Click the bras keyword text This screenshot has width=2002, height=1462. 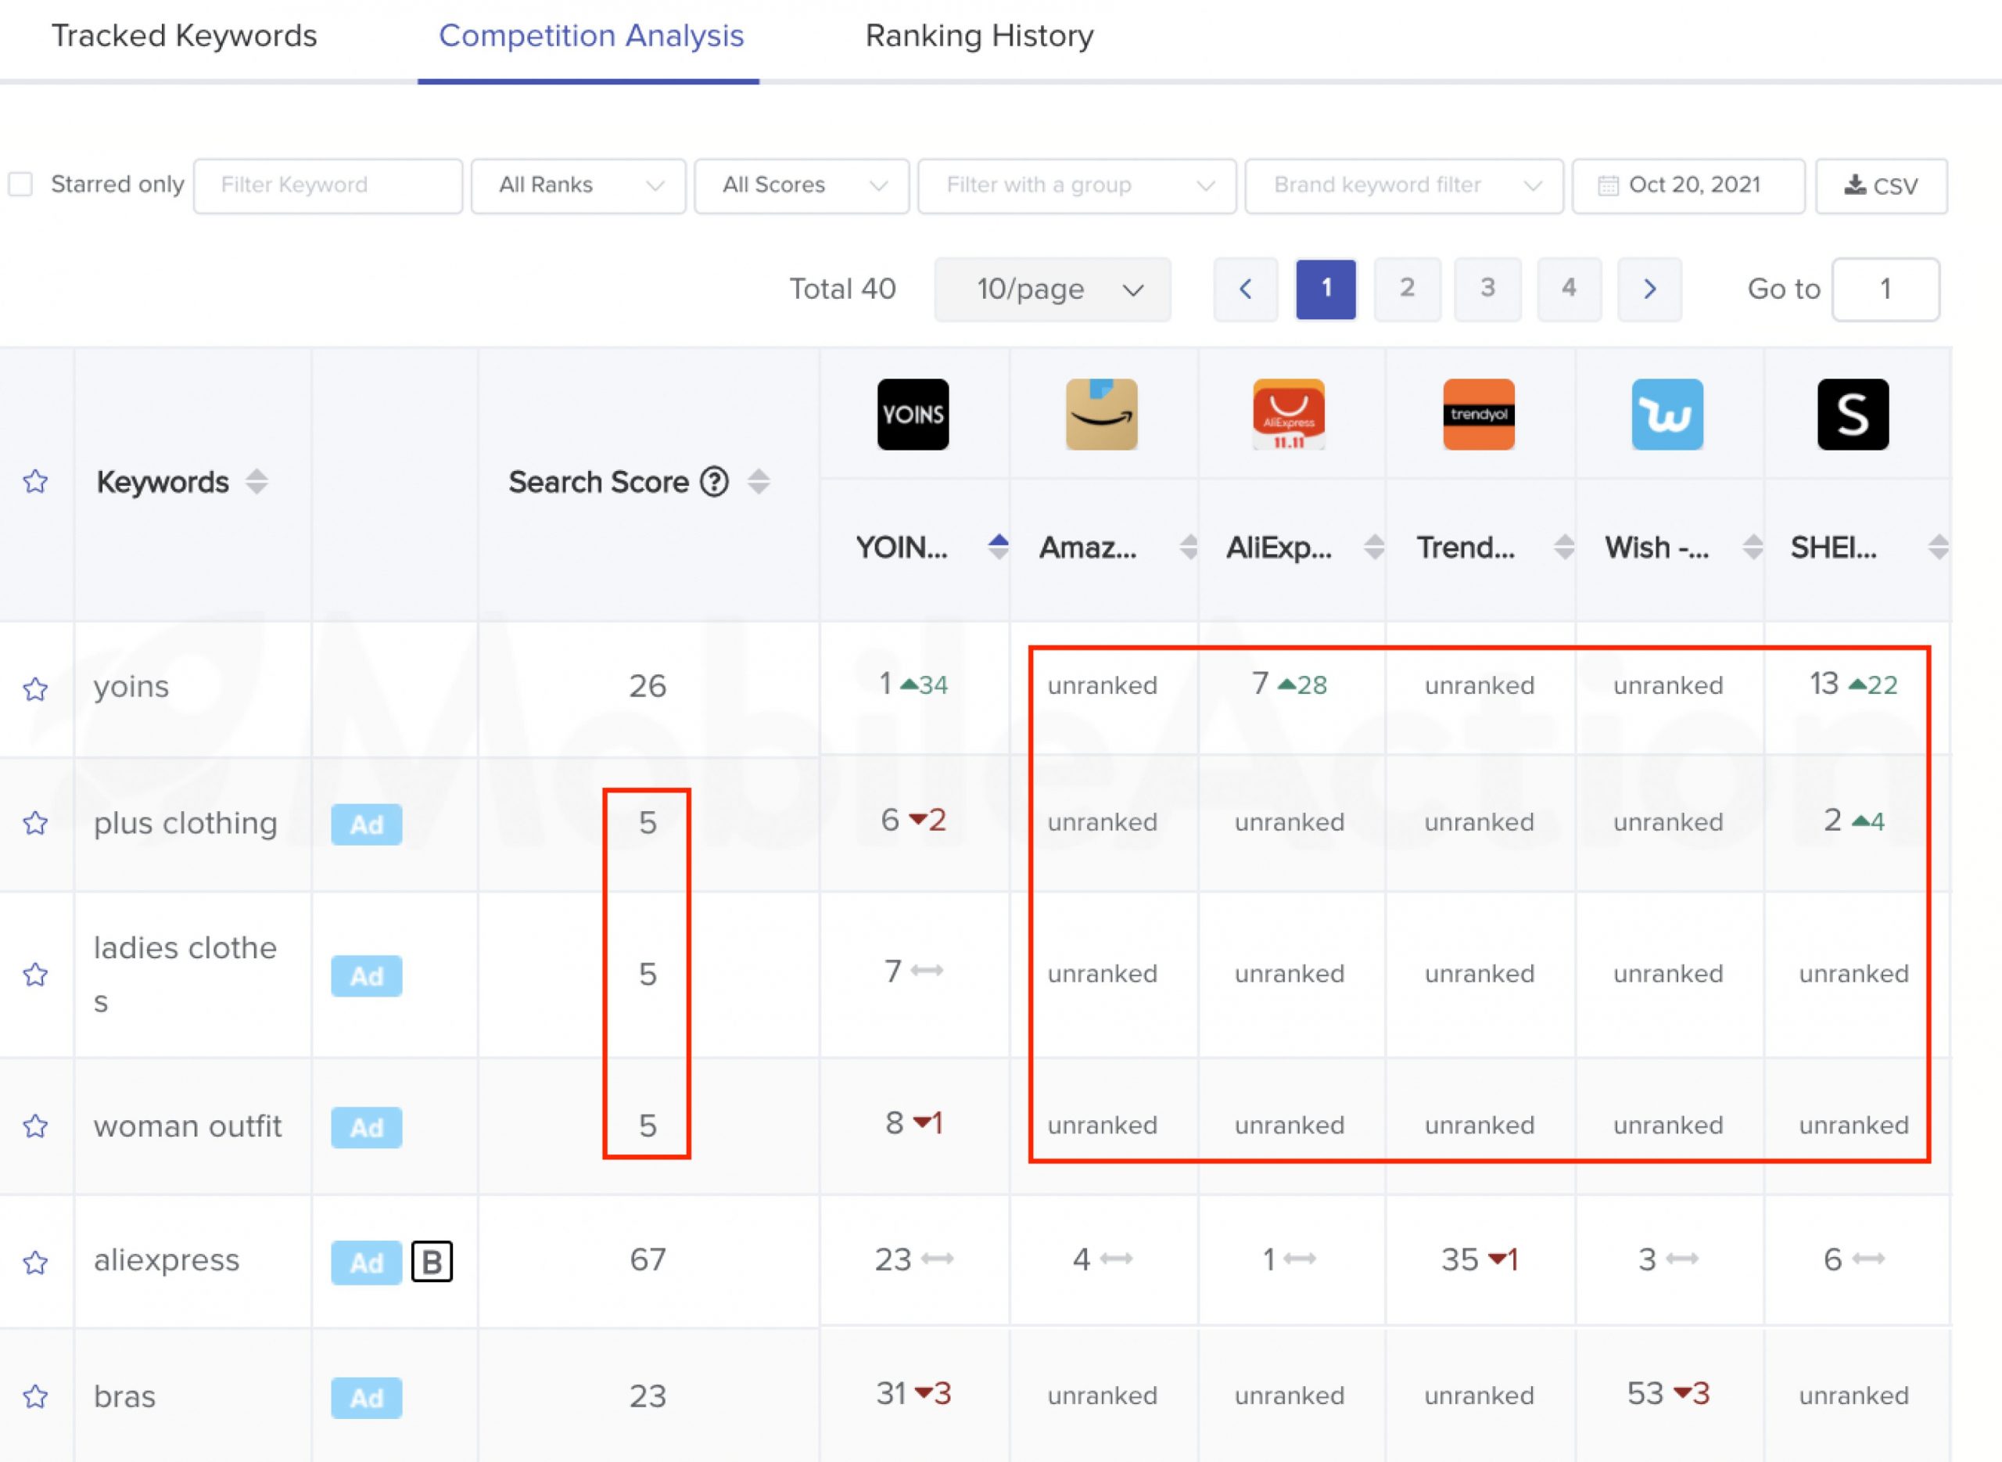[x=125, y=1396]
